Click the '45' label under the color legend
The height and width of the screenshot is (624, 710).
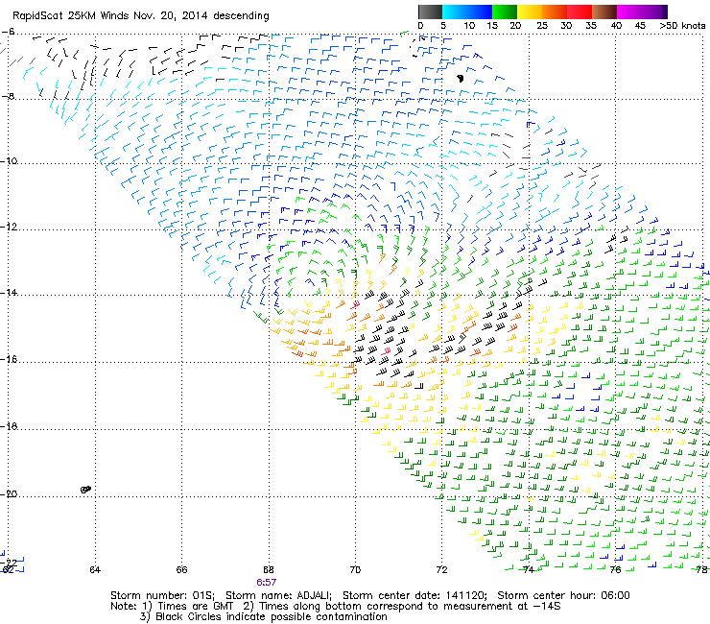[x=640, y=25]
